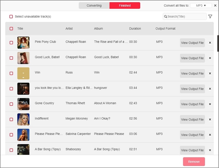Click the search magnifier icon

166,17
